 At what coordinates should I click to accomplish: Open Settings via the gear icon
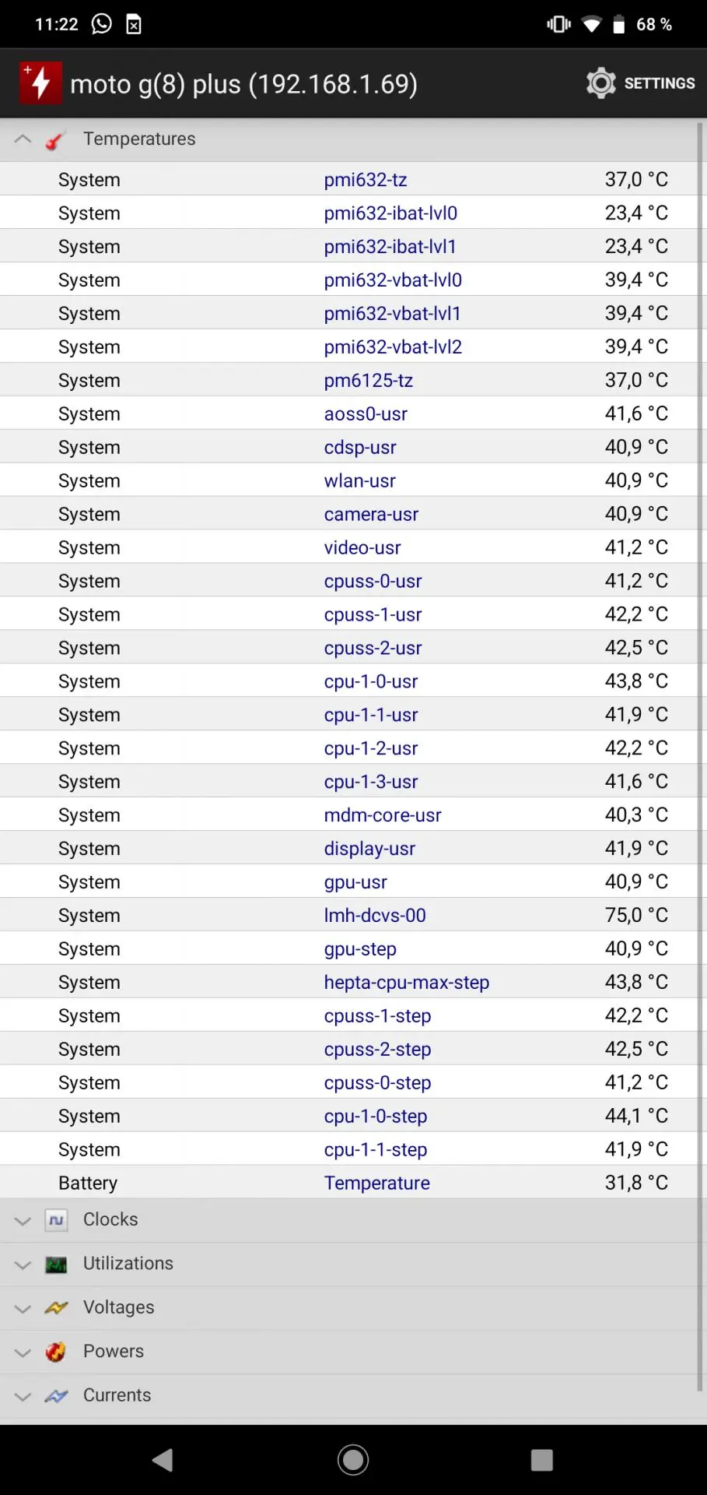600,83
